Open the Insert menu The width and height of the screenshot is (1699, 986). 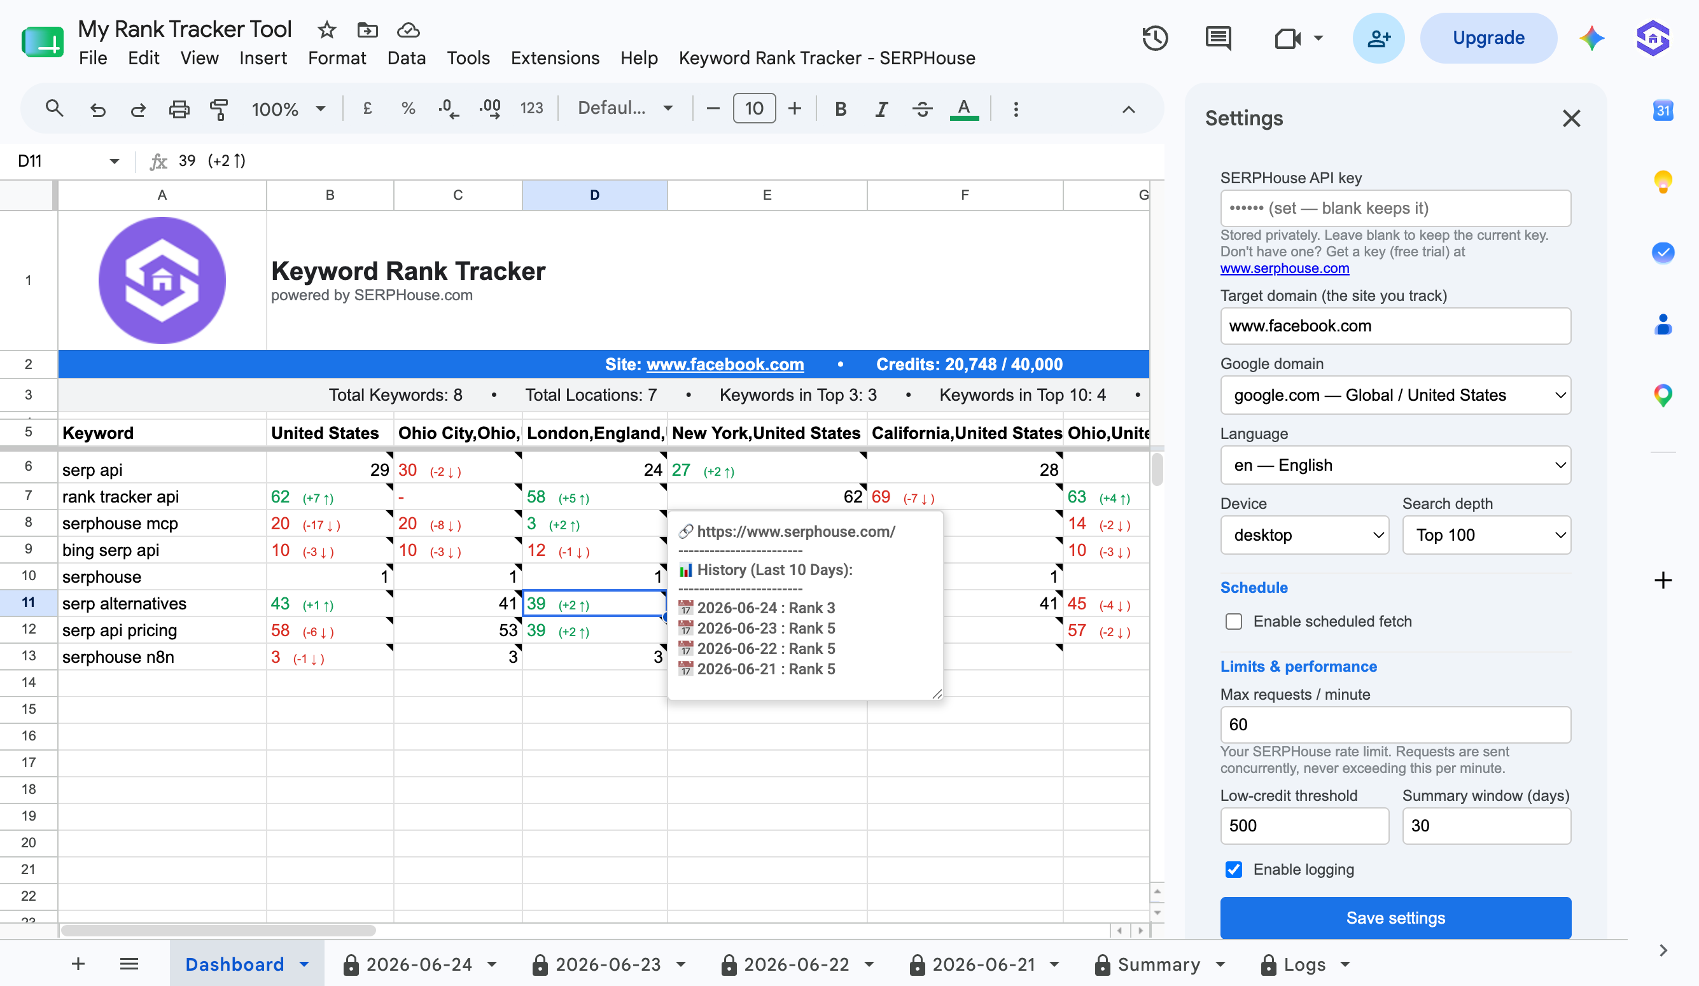263,59
